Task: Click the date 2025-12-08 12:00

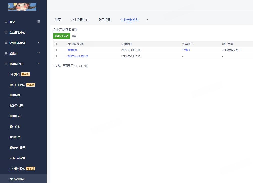Action: [131, 50]
